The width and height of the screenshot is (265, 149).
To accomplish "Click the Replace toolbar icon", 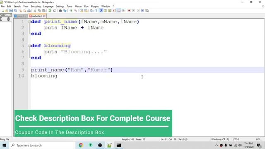I will [x=65, y=10].
